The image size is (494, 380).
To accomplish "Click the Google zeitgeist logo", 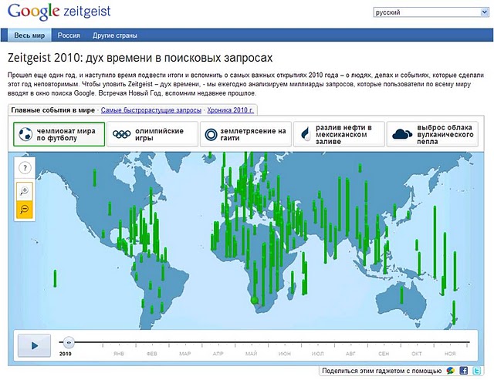I will coord(59,12).
